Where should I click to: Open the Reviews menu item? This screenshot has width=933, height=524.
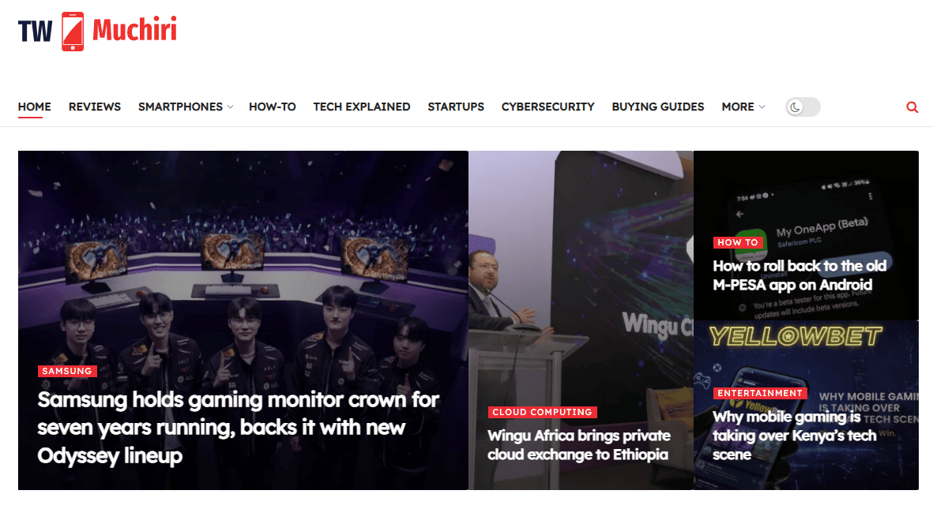[x=95, y=107]
